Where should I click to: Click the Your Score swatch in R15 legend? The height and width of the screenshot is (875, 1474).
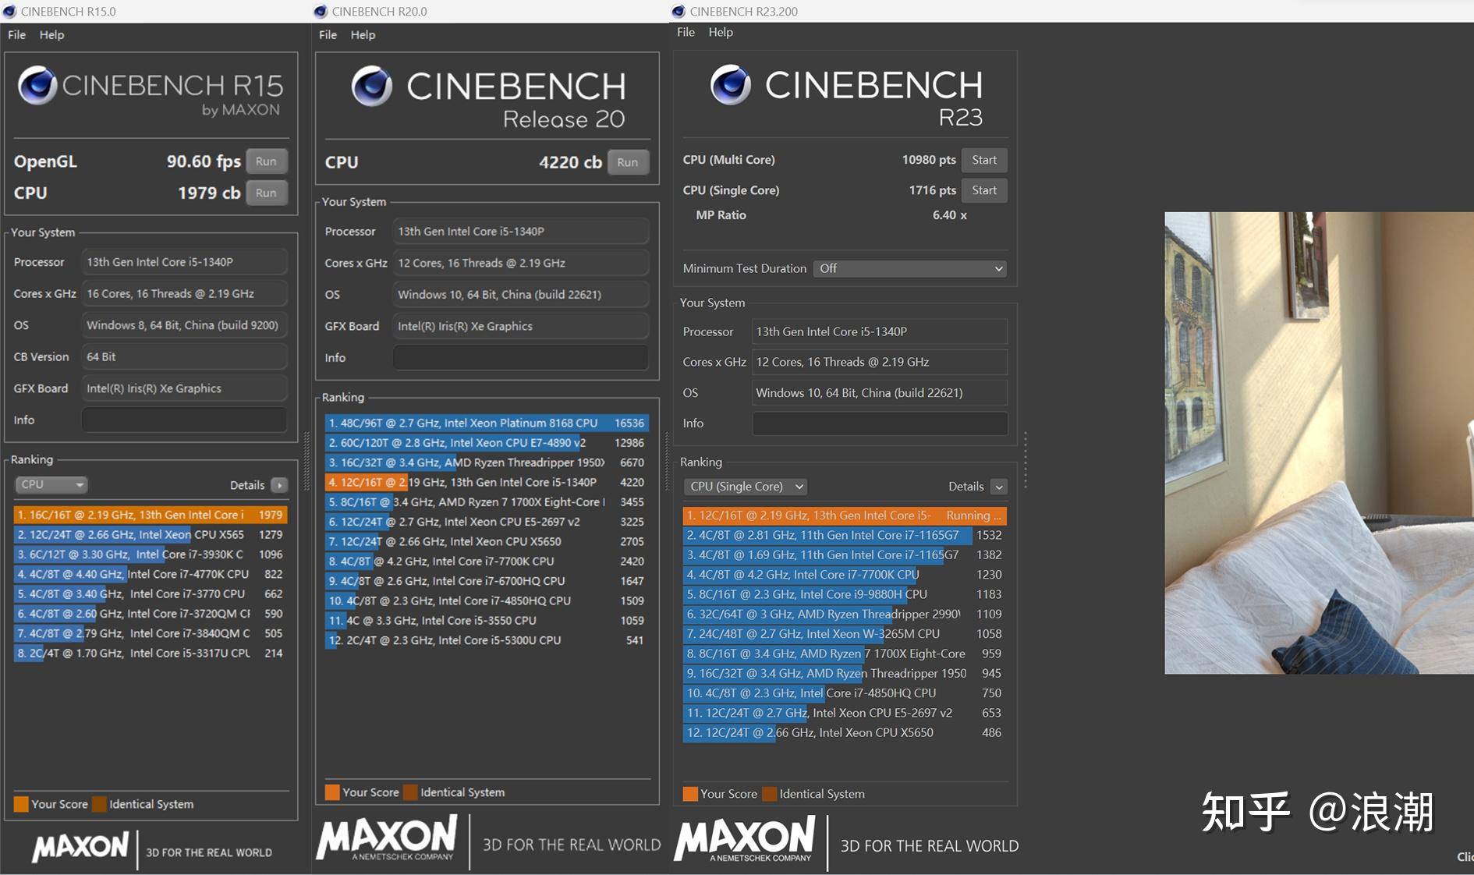21,804
